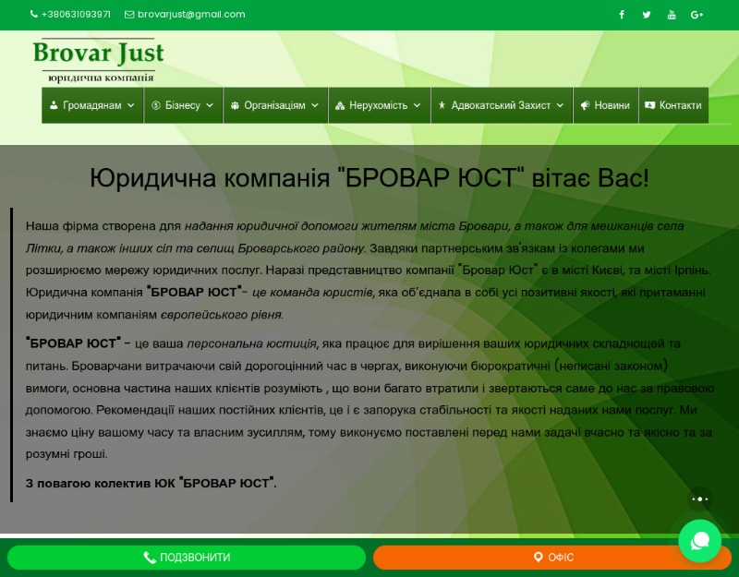Click the ПОДЗВОНИТИ call button
The height and width of the screenshot is (577, 739).
187,558
